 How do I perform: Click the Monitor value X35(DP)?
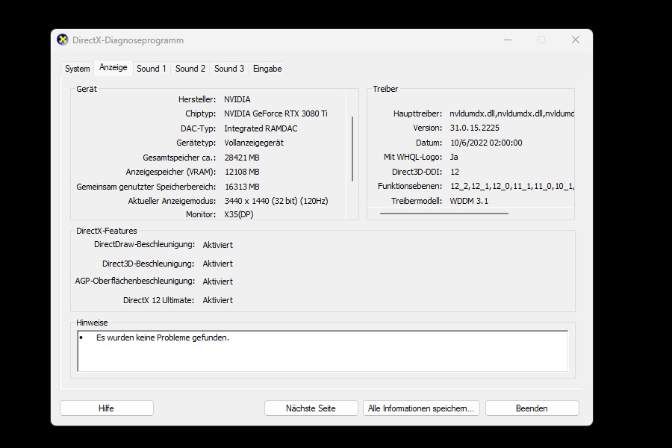[x=239, y=214]
